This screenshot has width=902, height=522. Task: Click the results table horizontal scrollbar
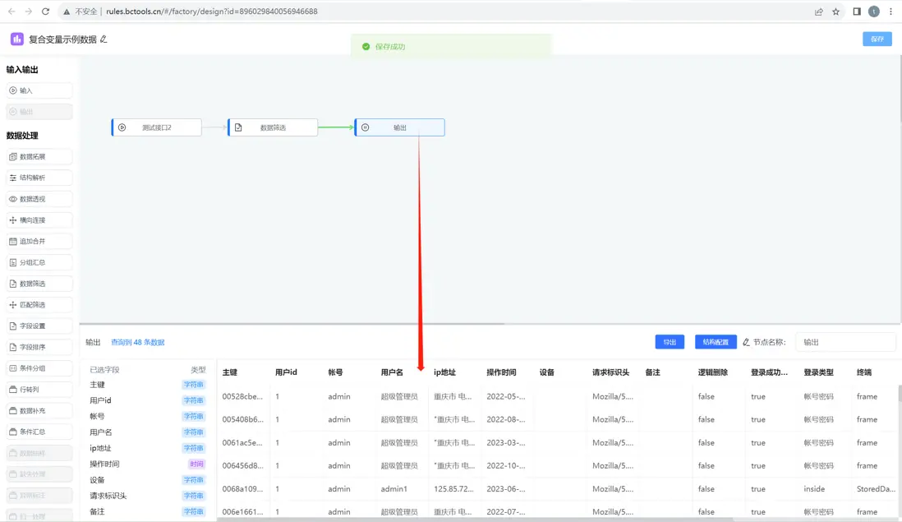point(476,519)
